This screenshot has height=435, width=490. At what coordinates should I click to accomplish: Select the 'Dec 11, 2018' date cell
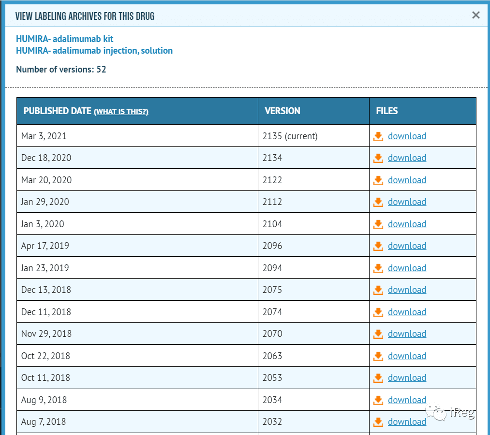click(137, 312)
